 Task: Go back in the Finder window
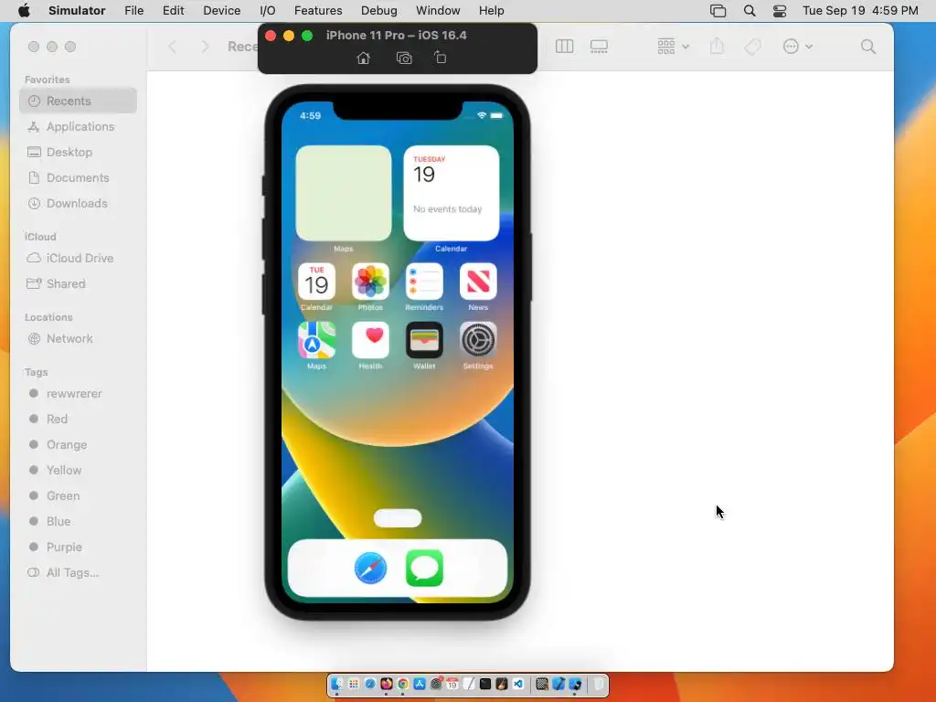coord(173,47)
